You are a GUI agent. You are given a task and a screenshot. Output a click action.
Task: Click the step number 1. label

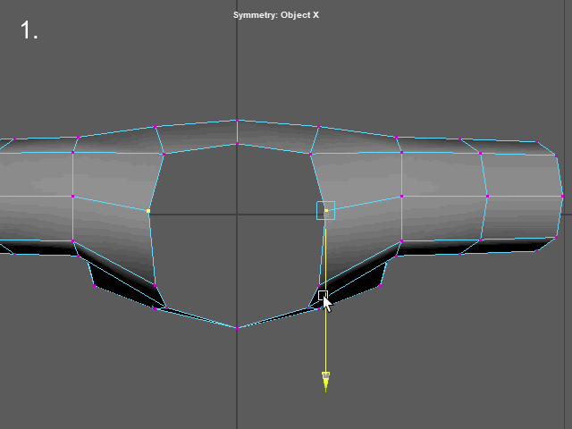point(29,30)
